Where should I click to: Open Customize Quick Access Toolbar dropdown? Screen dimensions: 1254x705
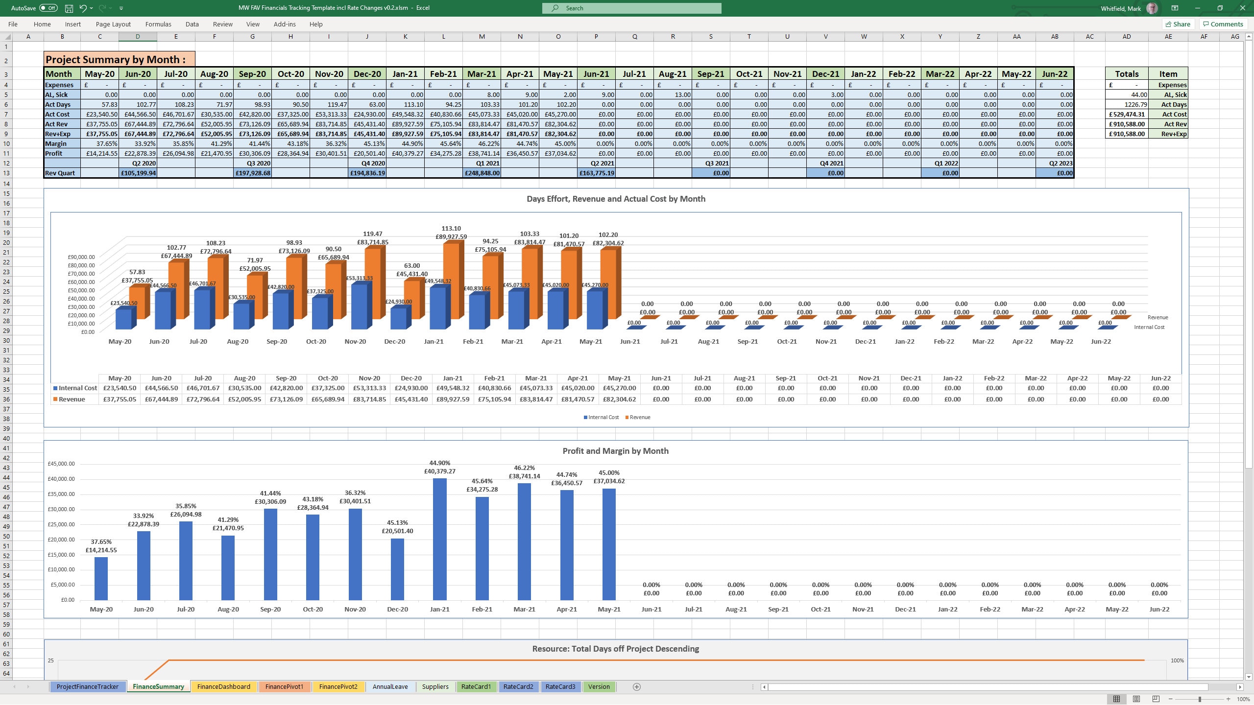pos(121,8)
